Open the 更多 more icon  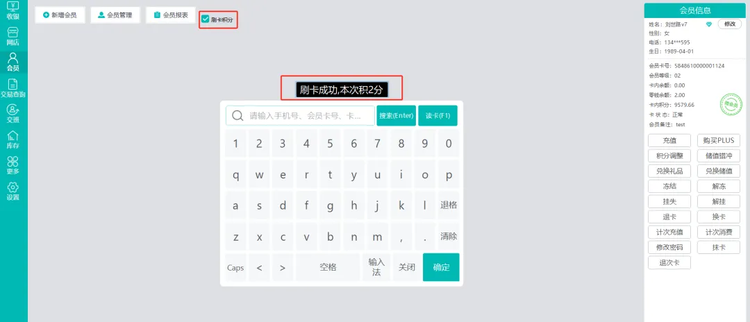(x=13, y=165)
